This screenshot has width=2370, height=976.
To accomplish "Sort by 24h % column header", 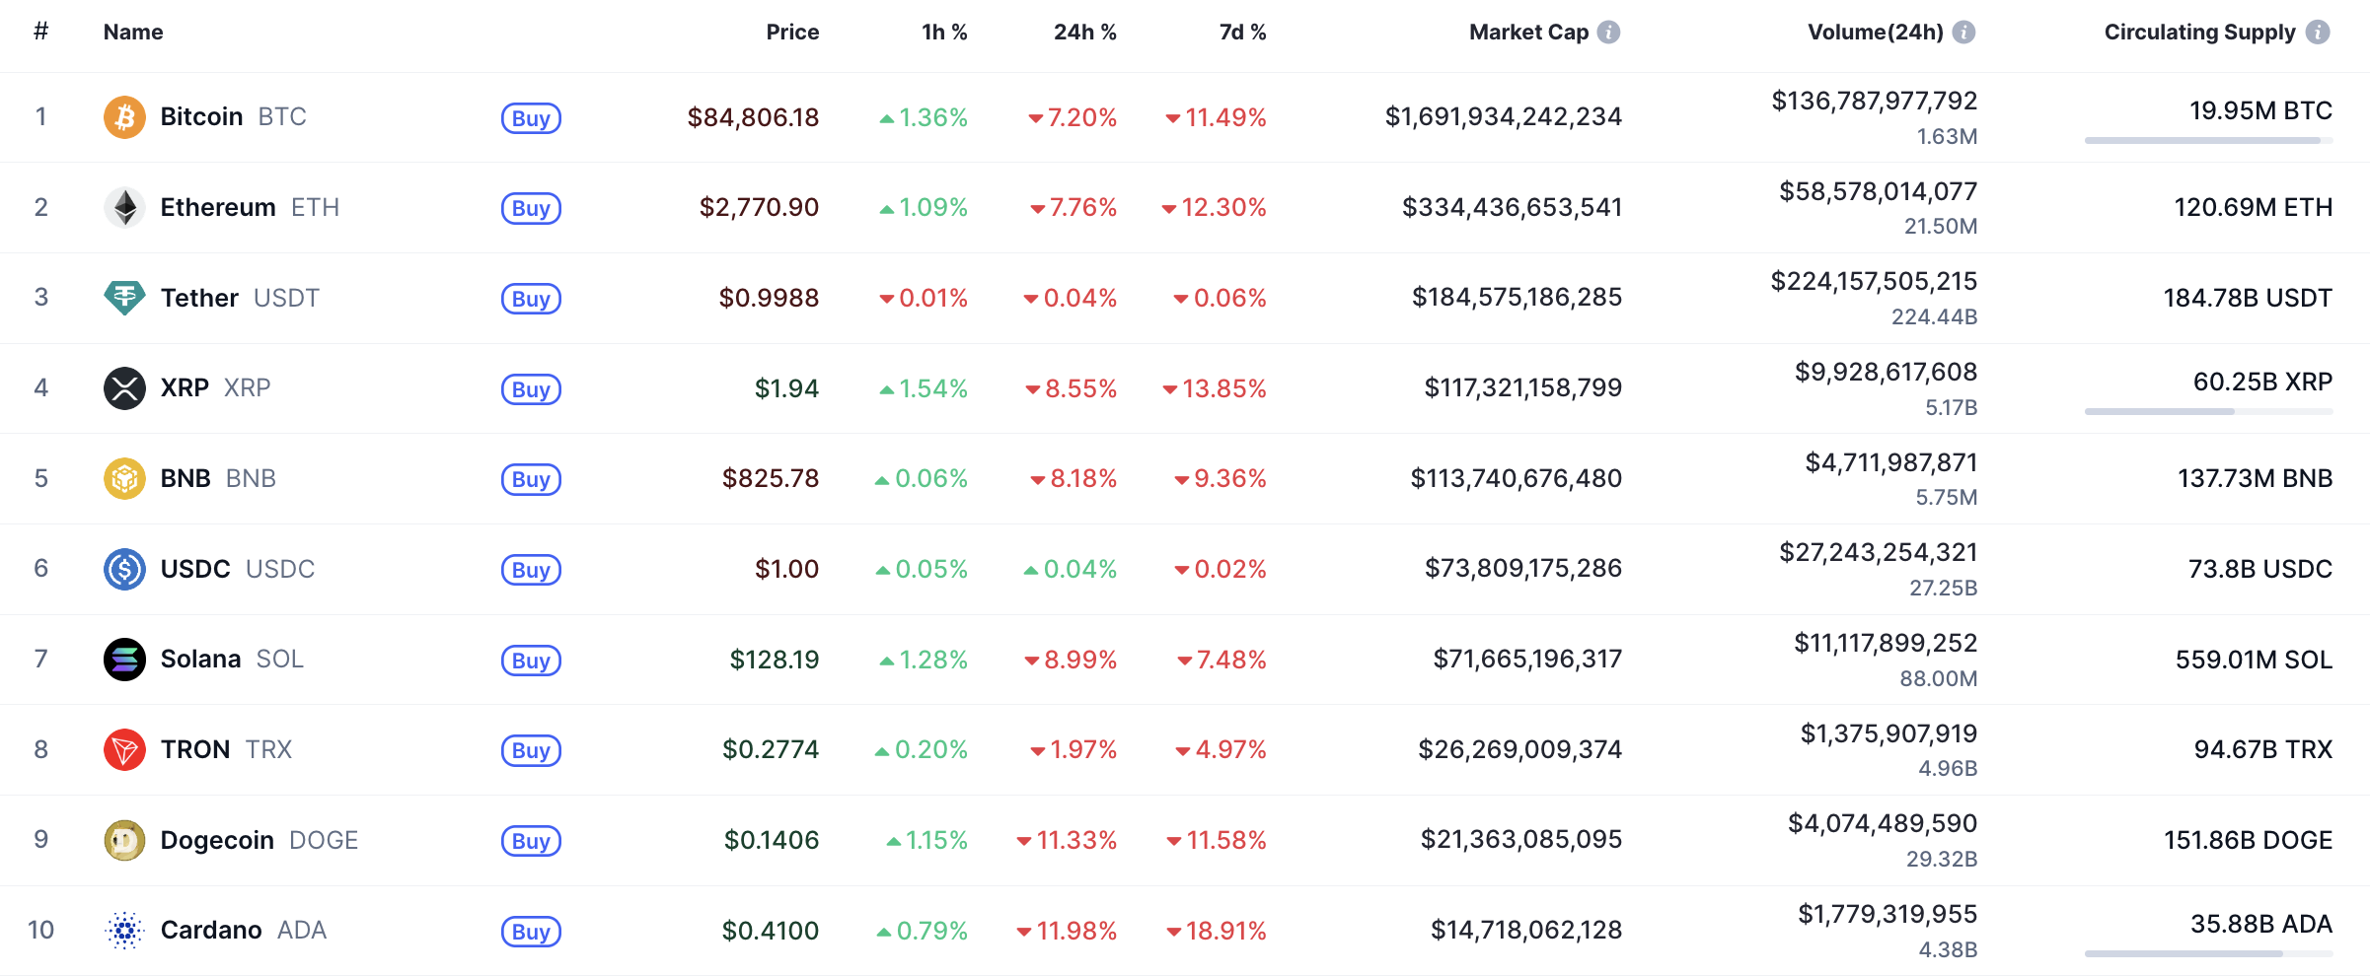I will tap(1084, 33).
